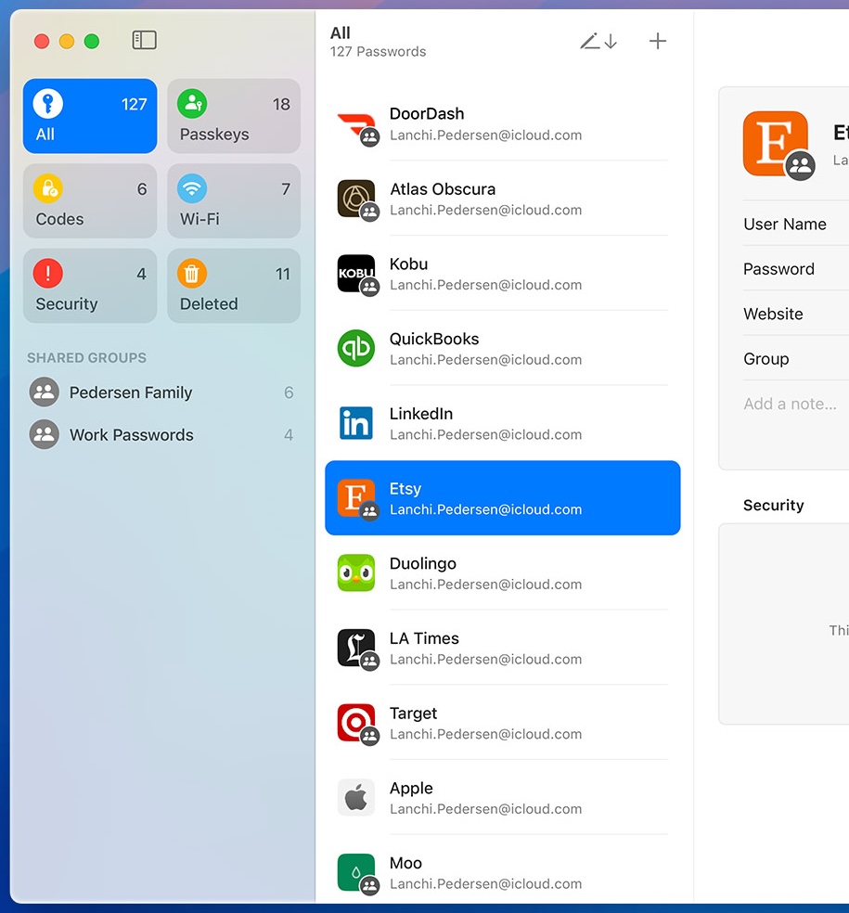Image resolution: width=849 pixels, height=913 pixels.
Task: Open the Work Passwords shared group
Action: (x=161, y=435)
